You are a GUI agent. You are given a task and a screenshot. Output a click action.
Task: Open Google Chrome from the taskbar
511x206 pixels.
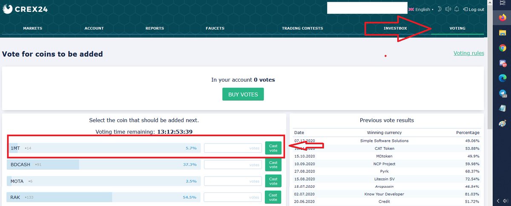[502, 48]
